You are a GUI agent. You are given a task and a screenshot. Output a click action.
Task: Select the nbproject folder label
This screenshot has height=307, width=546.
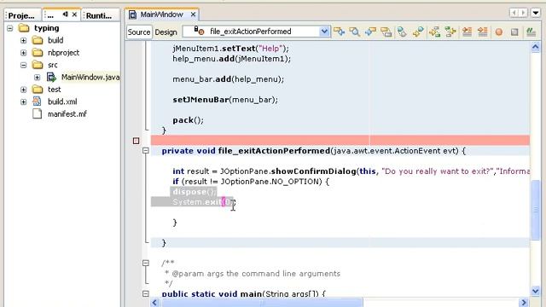point(63,53)
